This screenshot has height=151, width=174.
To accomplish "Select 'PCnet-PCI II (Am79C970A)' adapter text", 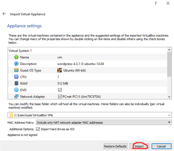I will click(x=82, y=96).
